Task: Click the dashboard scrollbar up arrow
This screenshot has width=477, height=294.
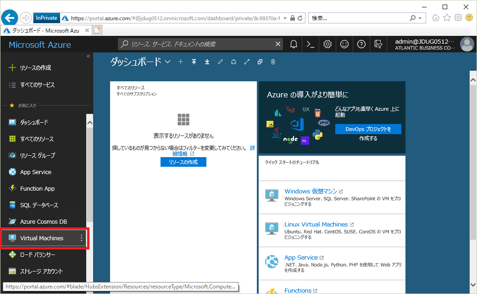Action: [x=473, y=80]
